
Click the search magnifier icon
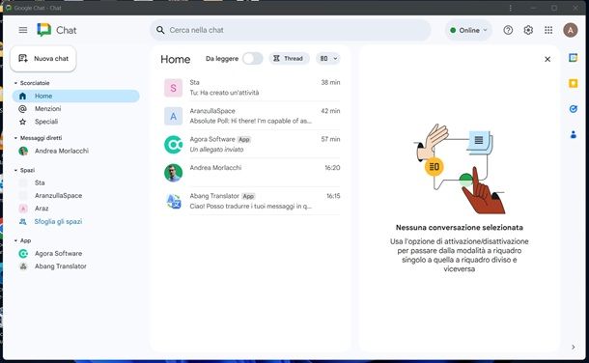160,30
